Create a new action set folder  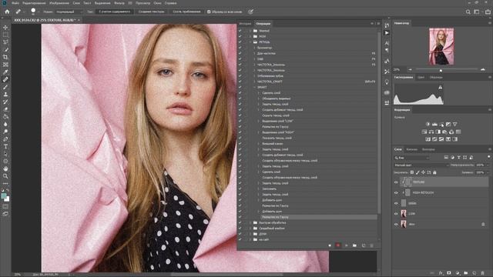click(x=354, y=245)
